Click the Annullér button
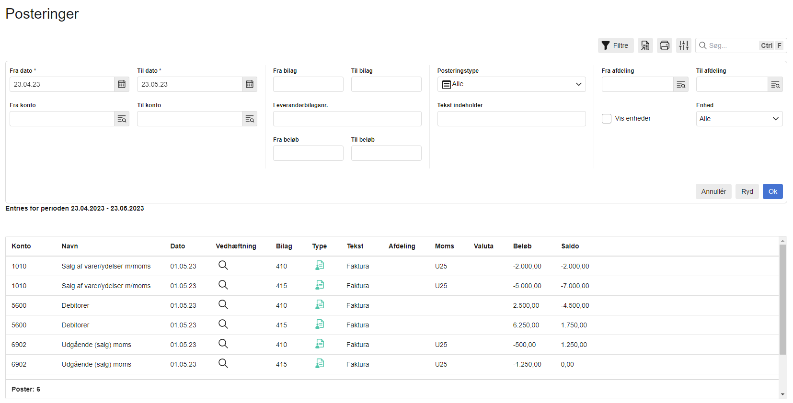The image size is (793, 403). (x=713, y=191)
